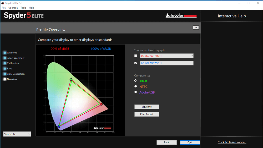Close the Spyder5Elite window
The image size is (263, 148).
258,3
